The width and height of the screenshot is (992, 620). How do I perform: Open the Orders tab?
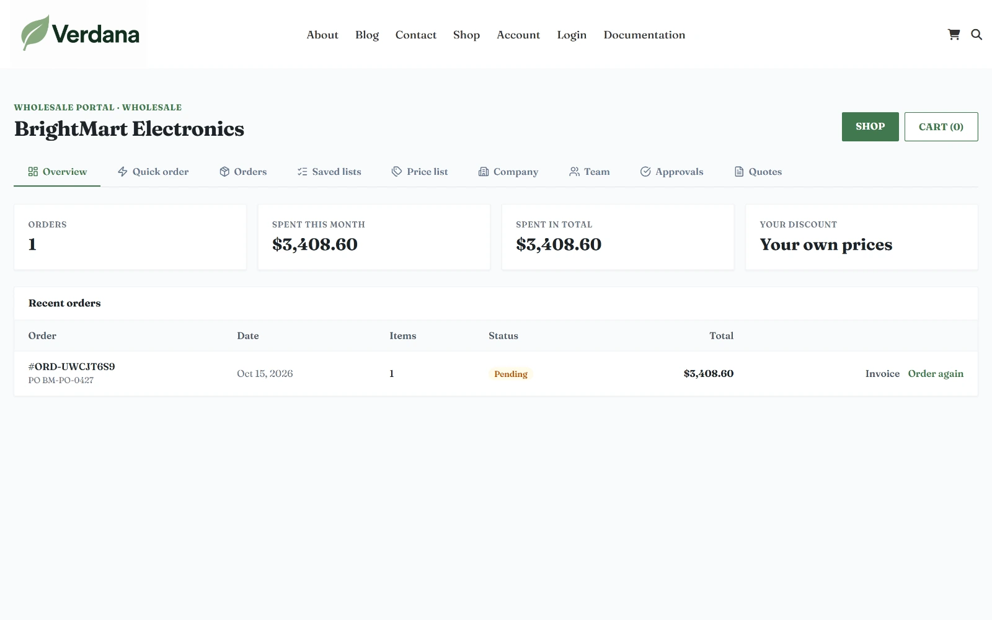[x=243, y=172]
